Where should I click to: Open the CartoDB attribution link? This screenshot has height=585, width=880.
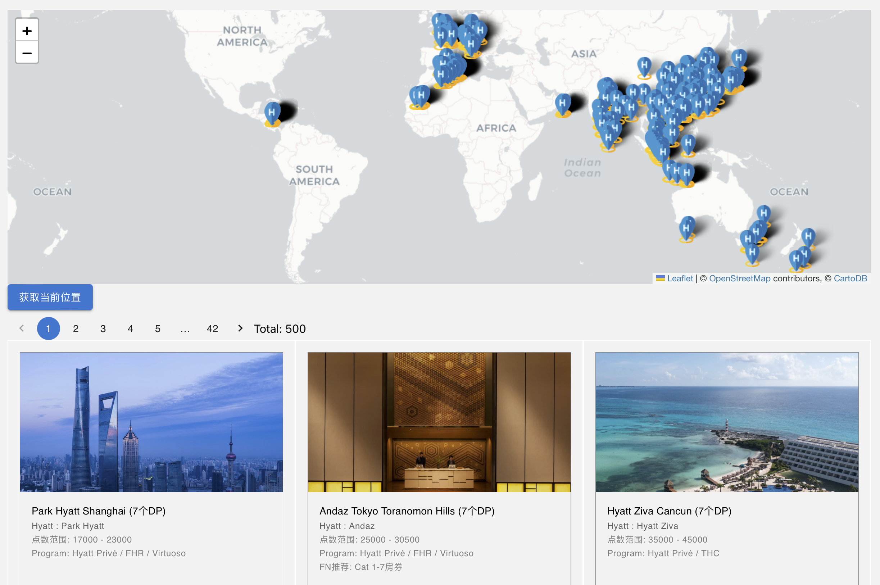[850, 278]
